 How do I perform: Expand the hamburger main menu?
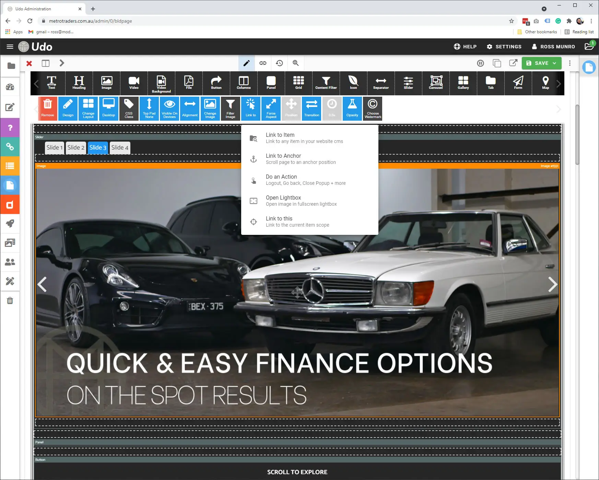click(10, 47)
